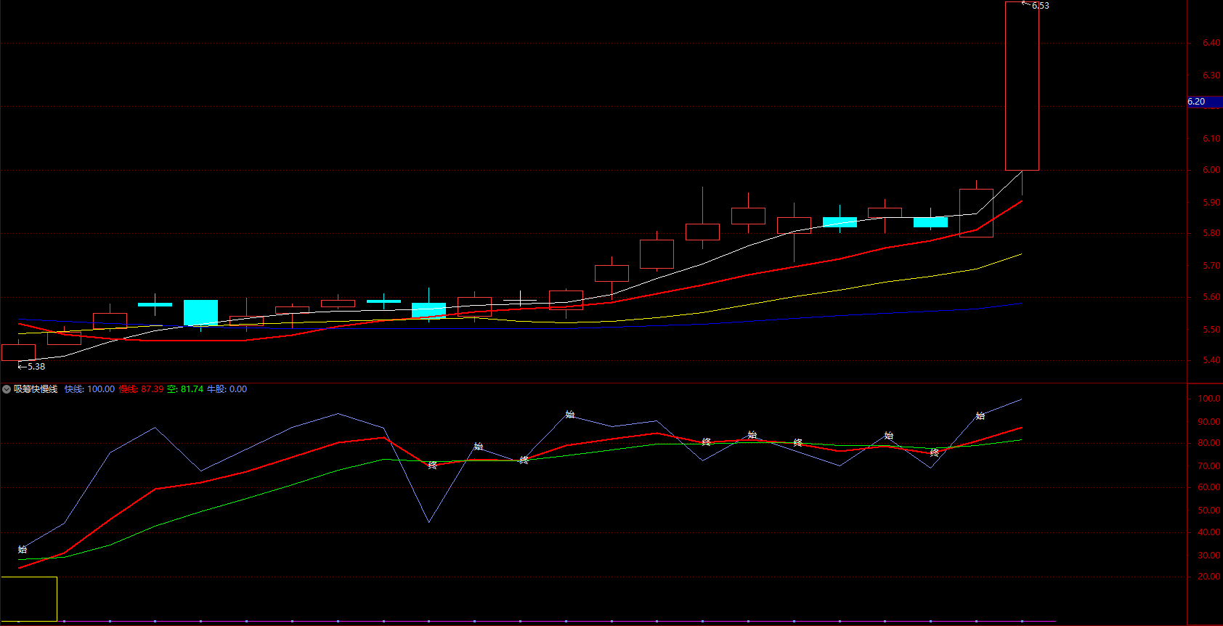Click the 空: 81.74 value label

tap(185, 389)
